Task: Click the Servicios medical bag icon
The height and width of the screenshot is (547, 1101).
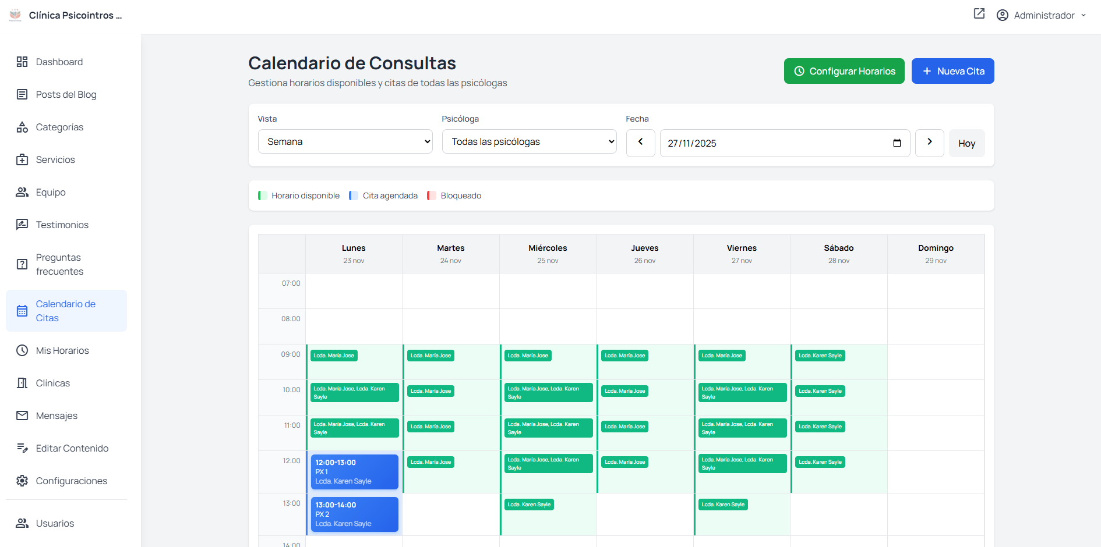Action: pos(22,159)
